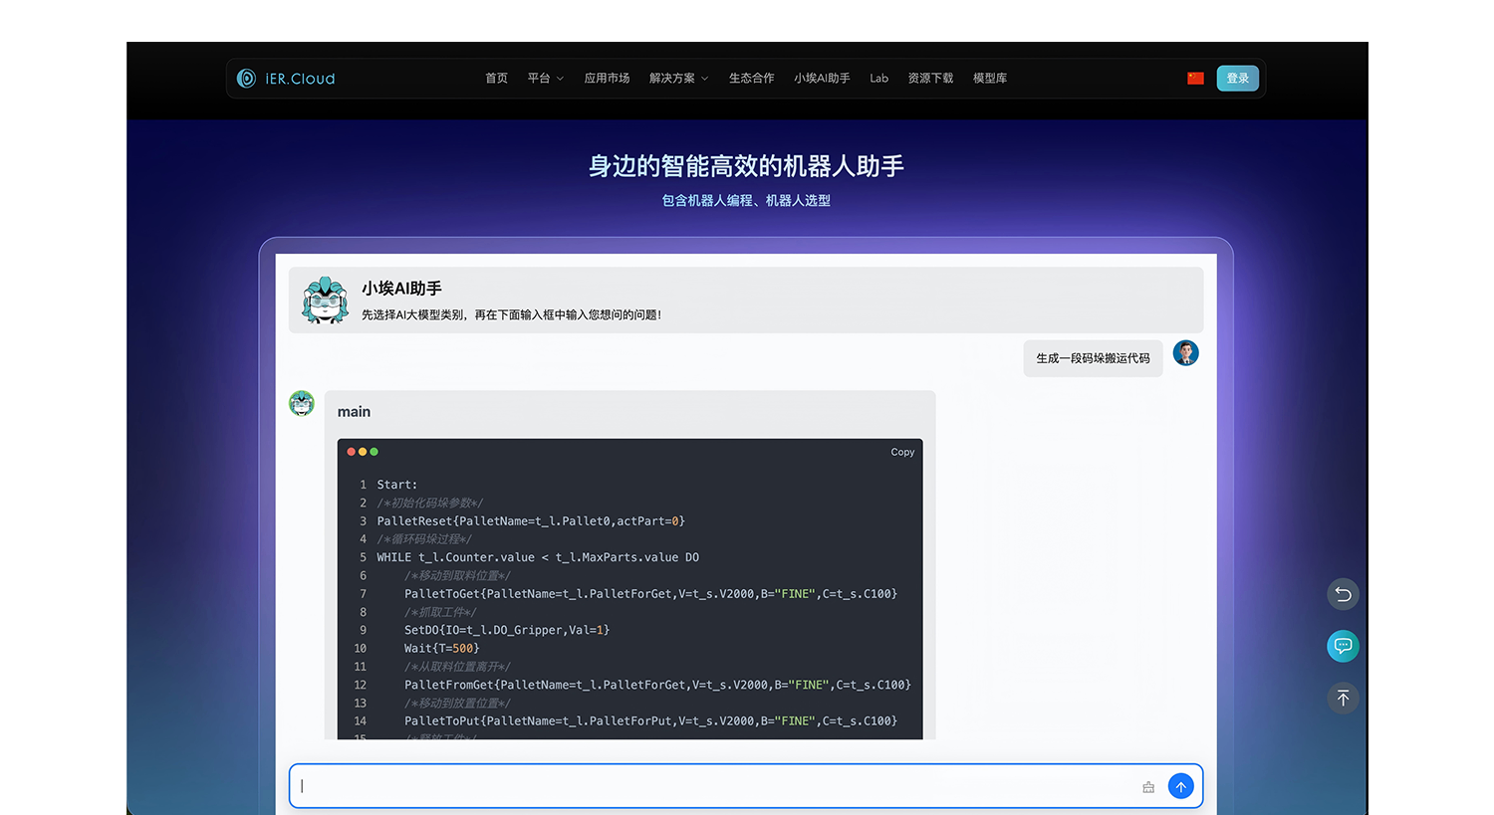The image size is (1494, 815).
Task: Click the PalletFromGet code line
Action: [657, 685]
